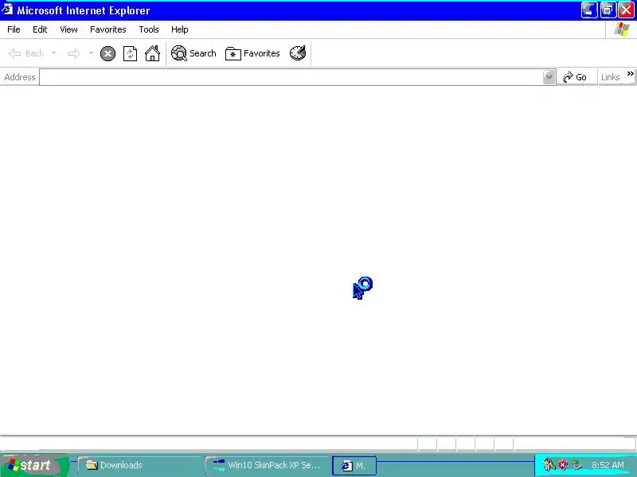This screenshot has width=637, height=477.
Task: Open the File menu
Action: pos(14,29)
